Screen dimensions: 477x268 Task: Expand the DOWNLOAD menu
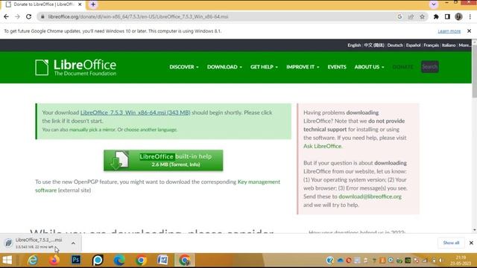[224, 67]
